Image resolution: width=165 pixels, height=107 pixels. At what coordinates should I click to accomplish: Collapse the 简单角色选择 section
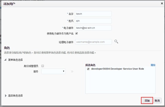tap(5, 60)
